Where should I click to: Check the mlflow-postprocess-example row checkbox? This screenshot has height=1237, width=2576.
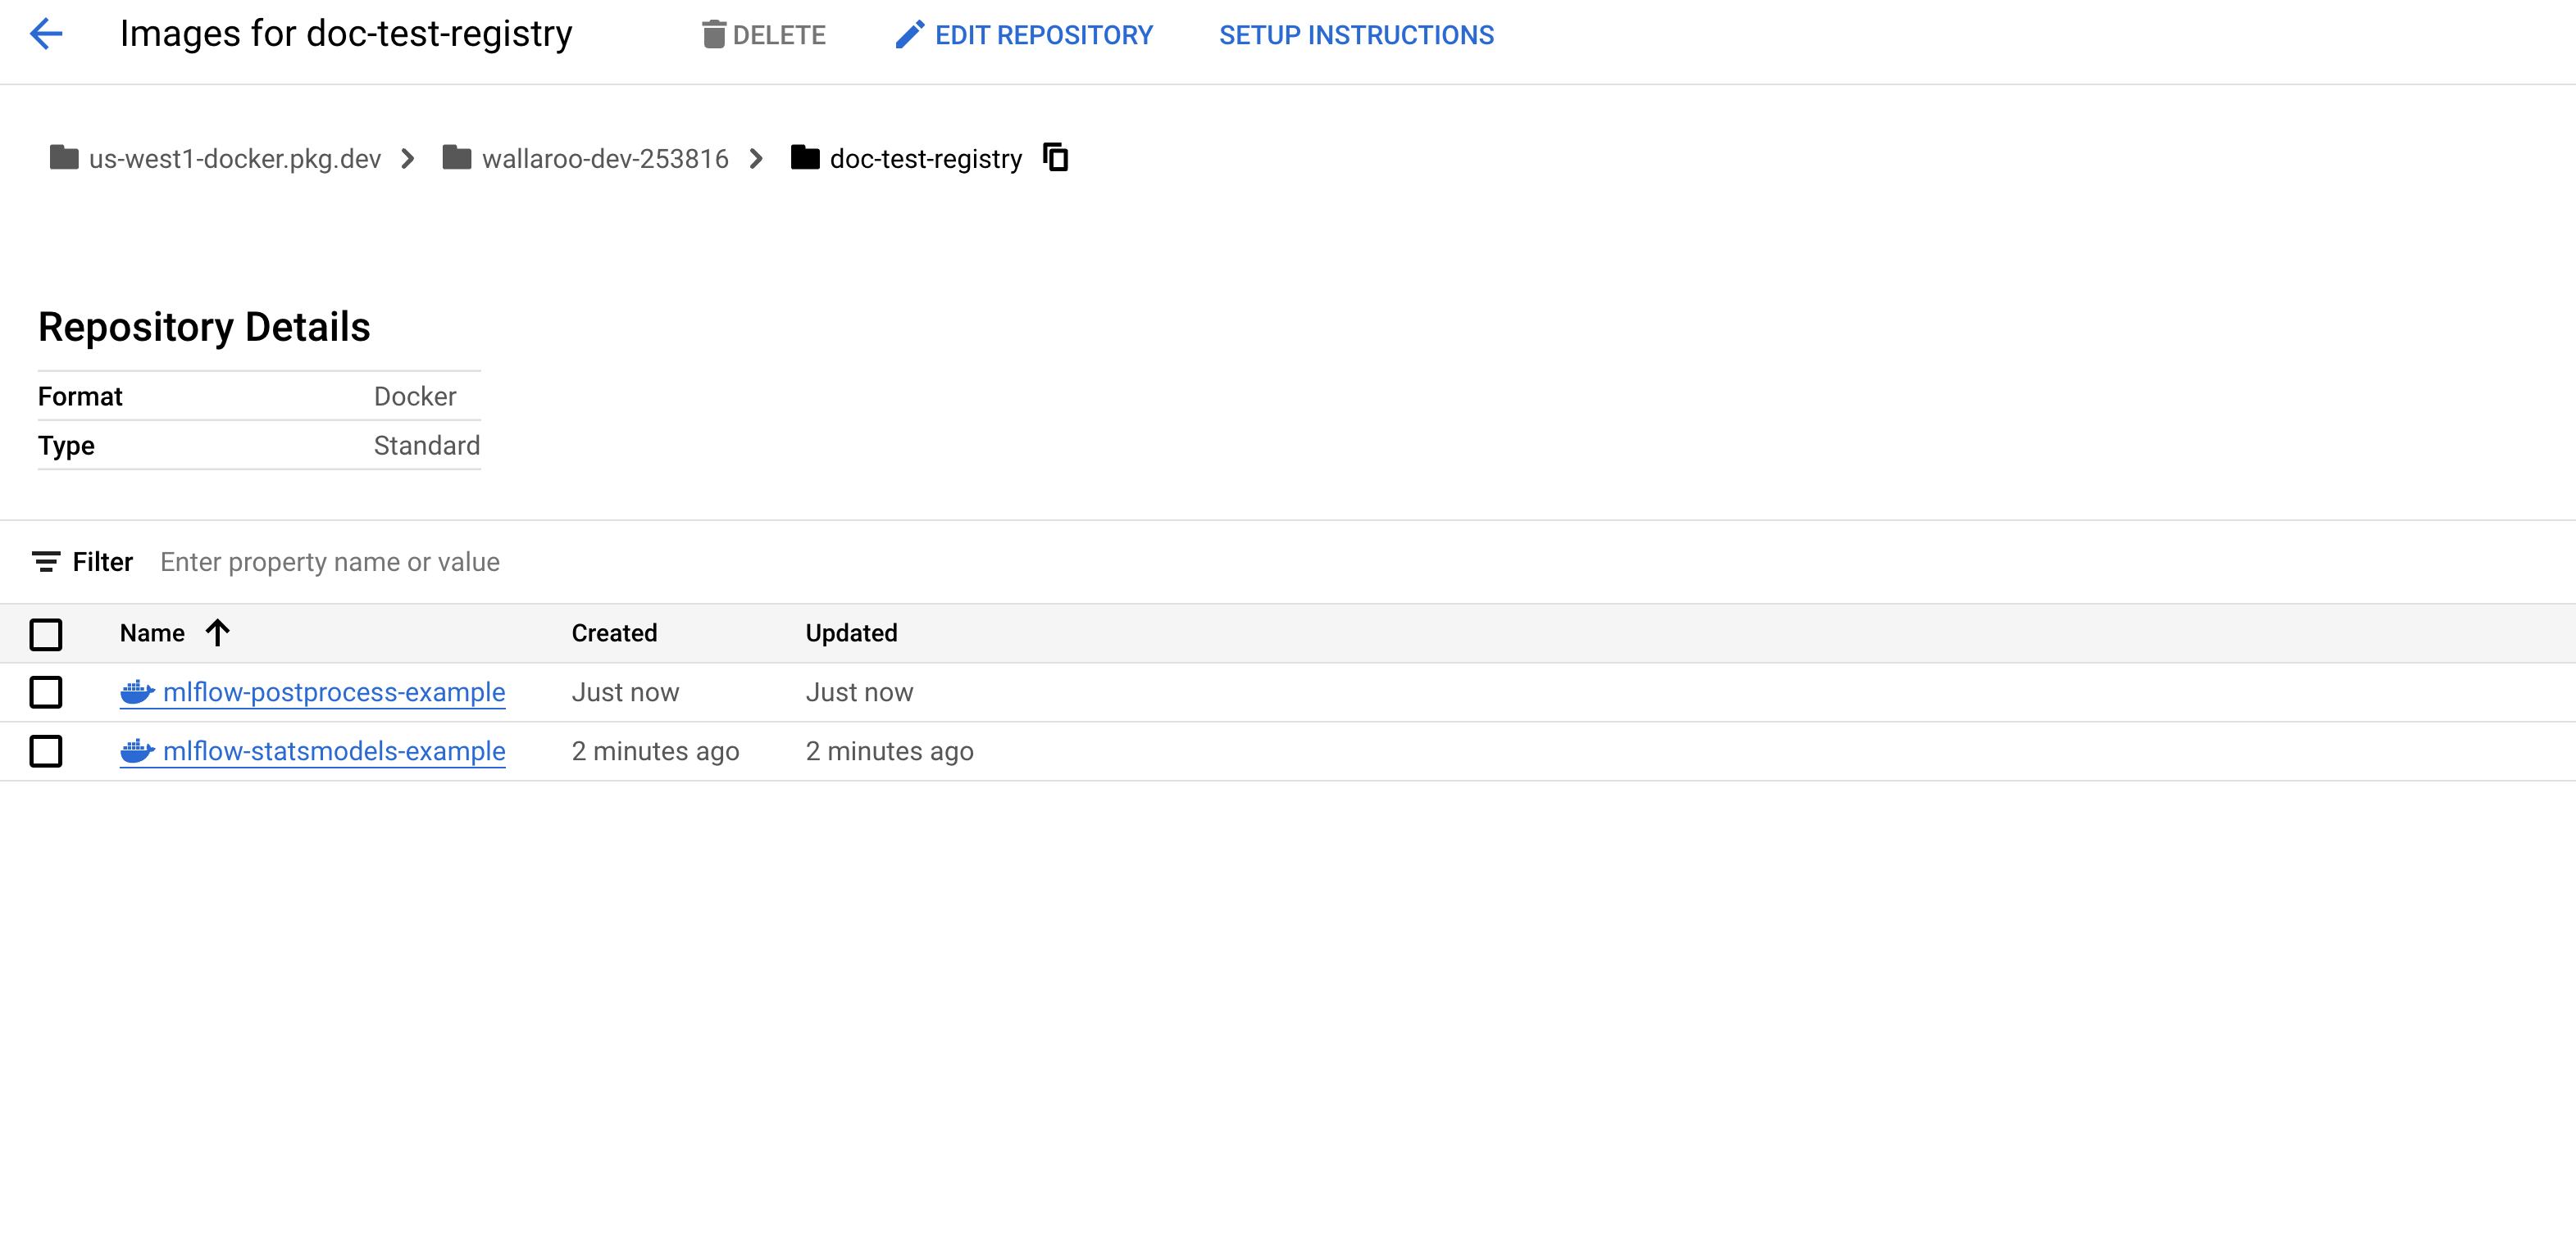(x=46, y=691)
